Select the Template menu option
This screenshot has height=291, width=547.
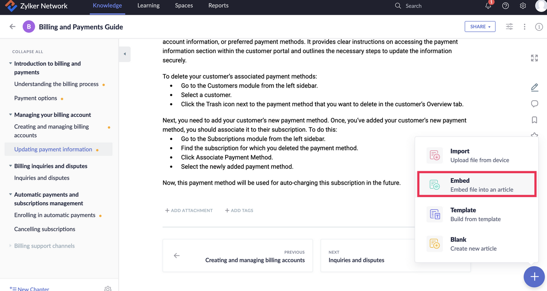pyautogui.click(x=476, y=214)
